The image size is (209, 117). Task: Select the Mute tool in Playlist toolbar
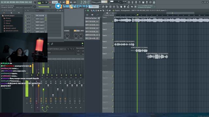[x=98, y=10]
